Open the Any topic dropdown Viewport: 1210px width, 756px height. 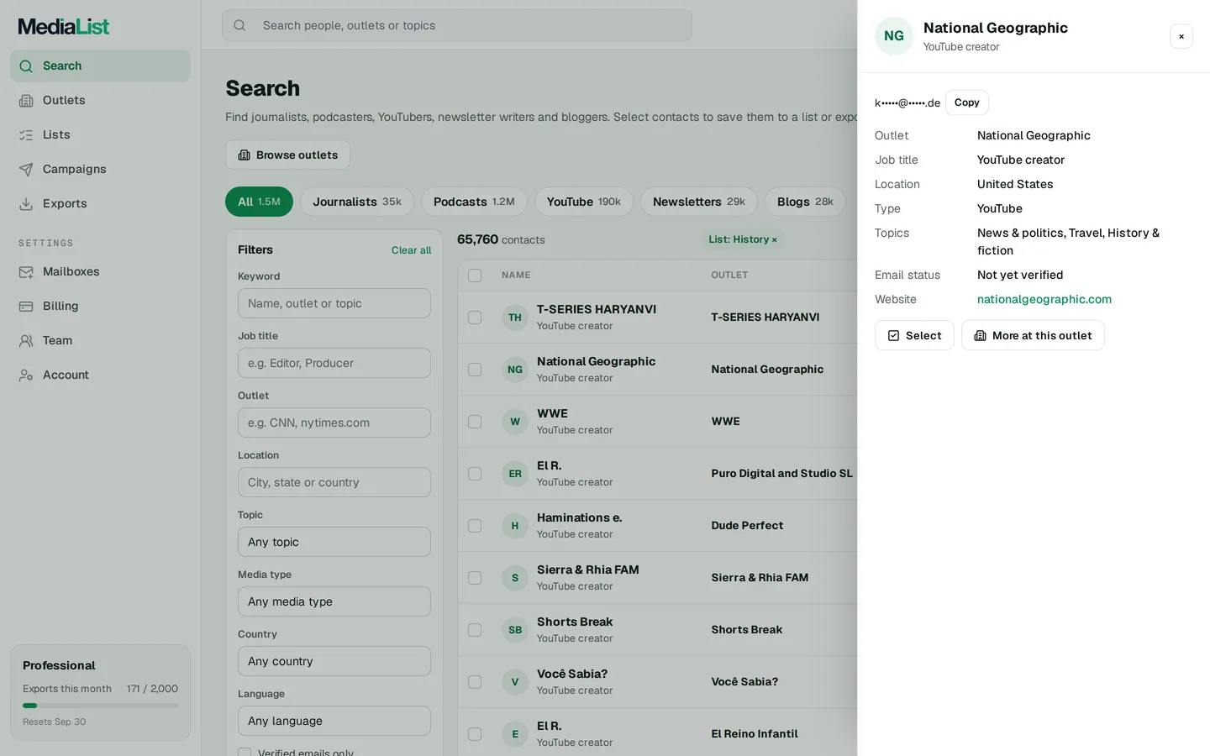click(334, 542)
